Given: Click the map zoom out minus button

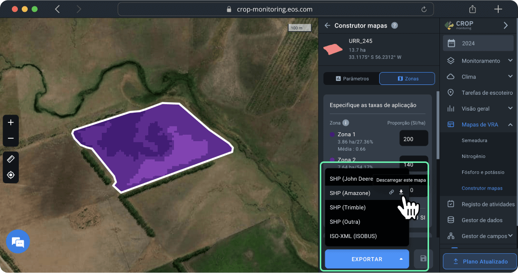Looking at the screenshot, I should tap(11, 139).
